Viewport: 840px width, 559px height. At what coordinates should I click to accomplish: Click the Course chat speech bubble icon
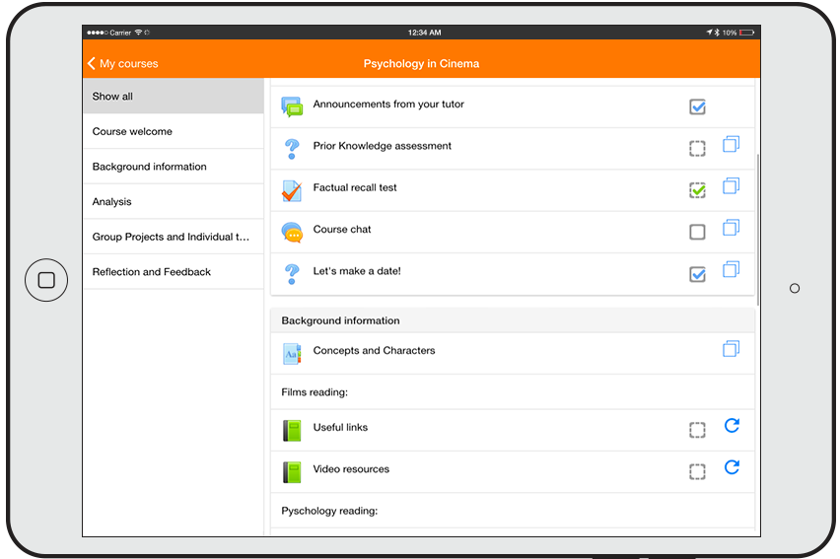[x=291, y=232]
